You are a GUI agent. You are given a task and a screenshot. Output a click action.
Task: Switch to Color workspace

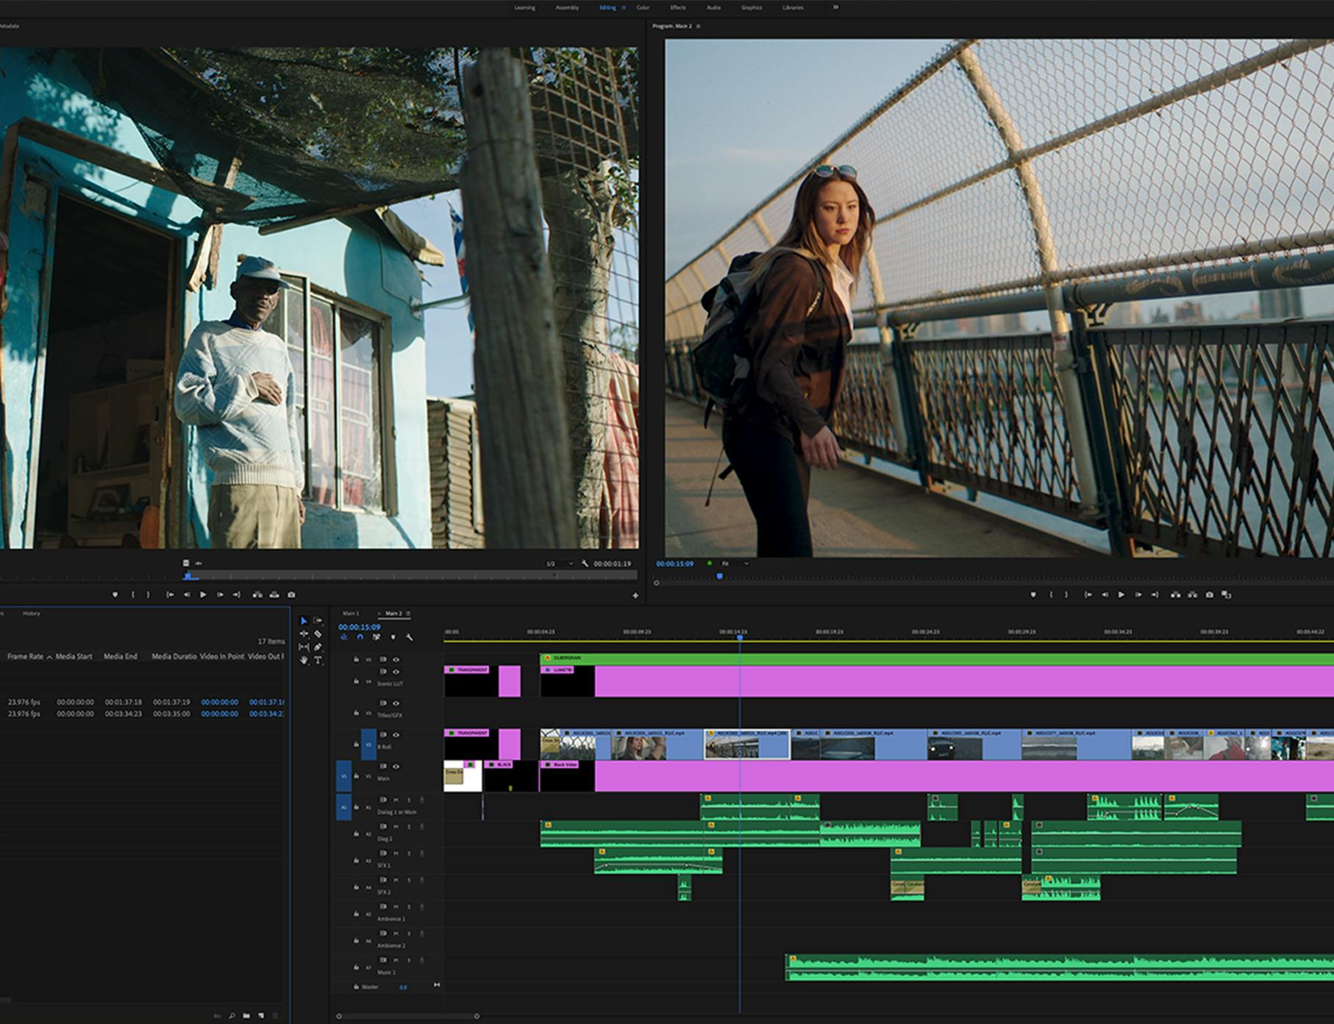click(x=643, y=7)
